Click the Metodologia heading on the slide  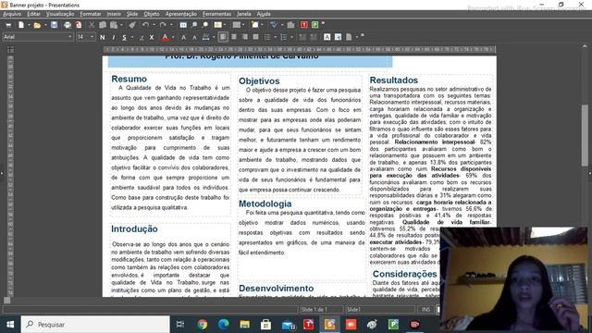point(265,203)
